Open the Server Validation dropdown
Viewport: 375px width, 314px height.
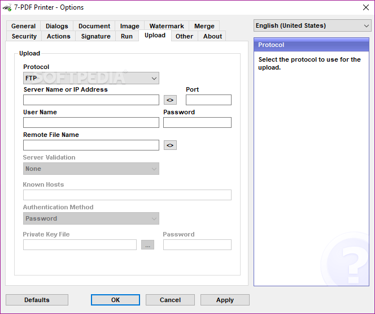click(91, 169)
